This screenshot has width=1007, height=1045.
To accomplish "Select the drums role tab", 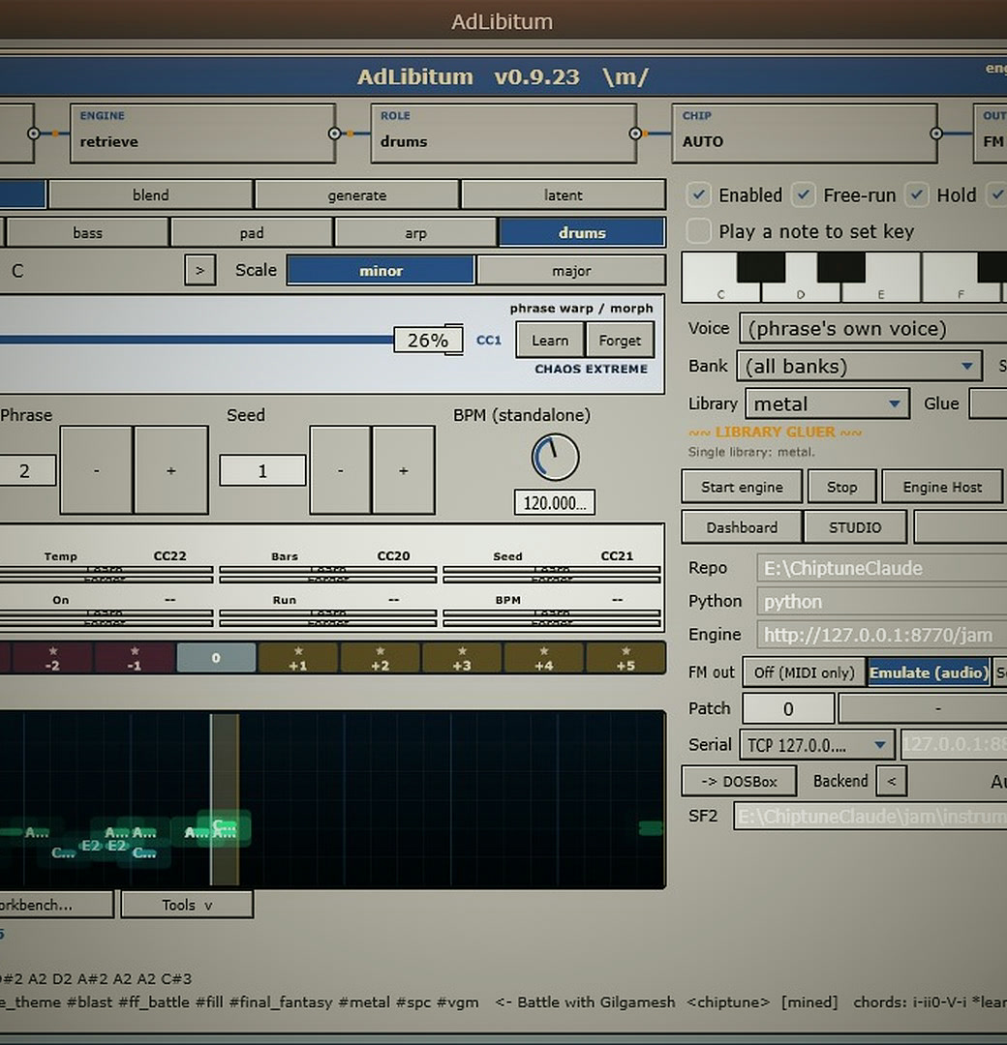I will [582, 232].
